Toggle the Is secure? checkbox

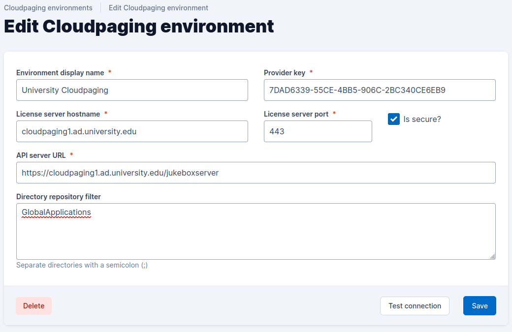point(393,119)
